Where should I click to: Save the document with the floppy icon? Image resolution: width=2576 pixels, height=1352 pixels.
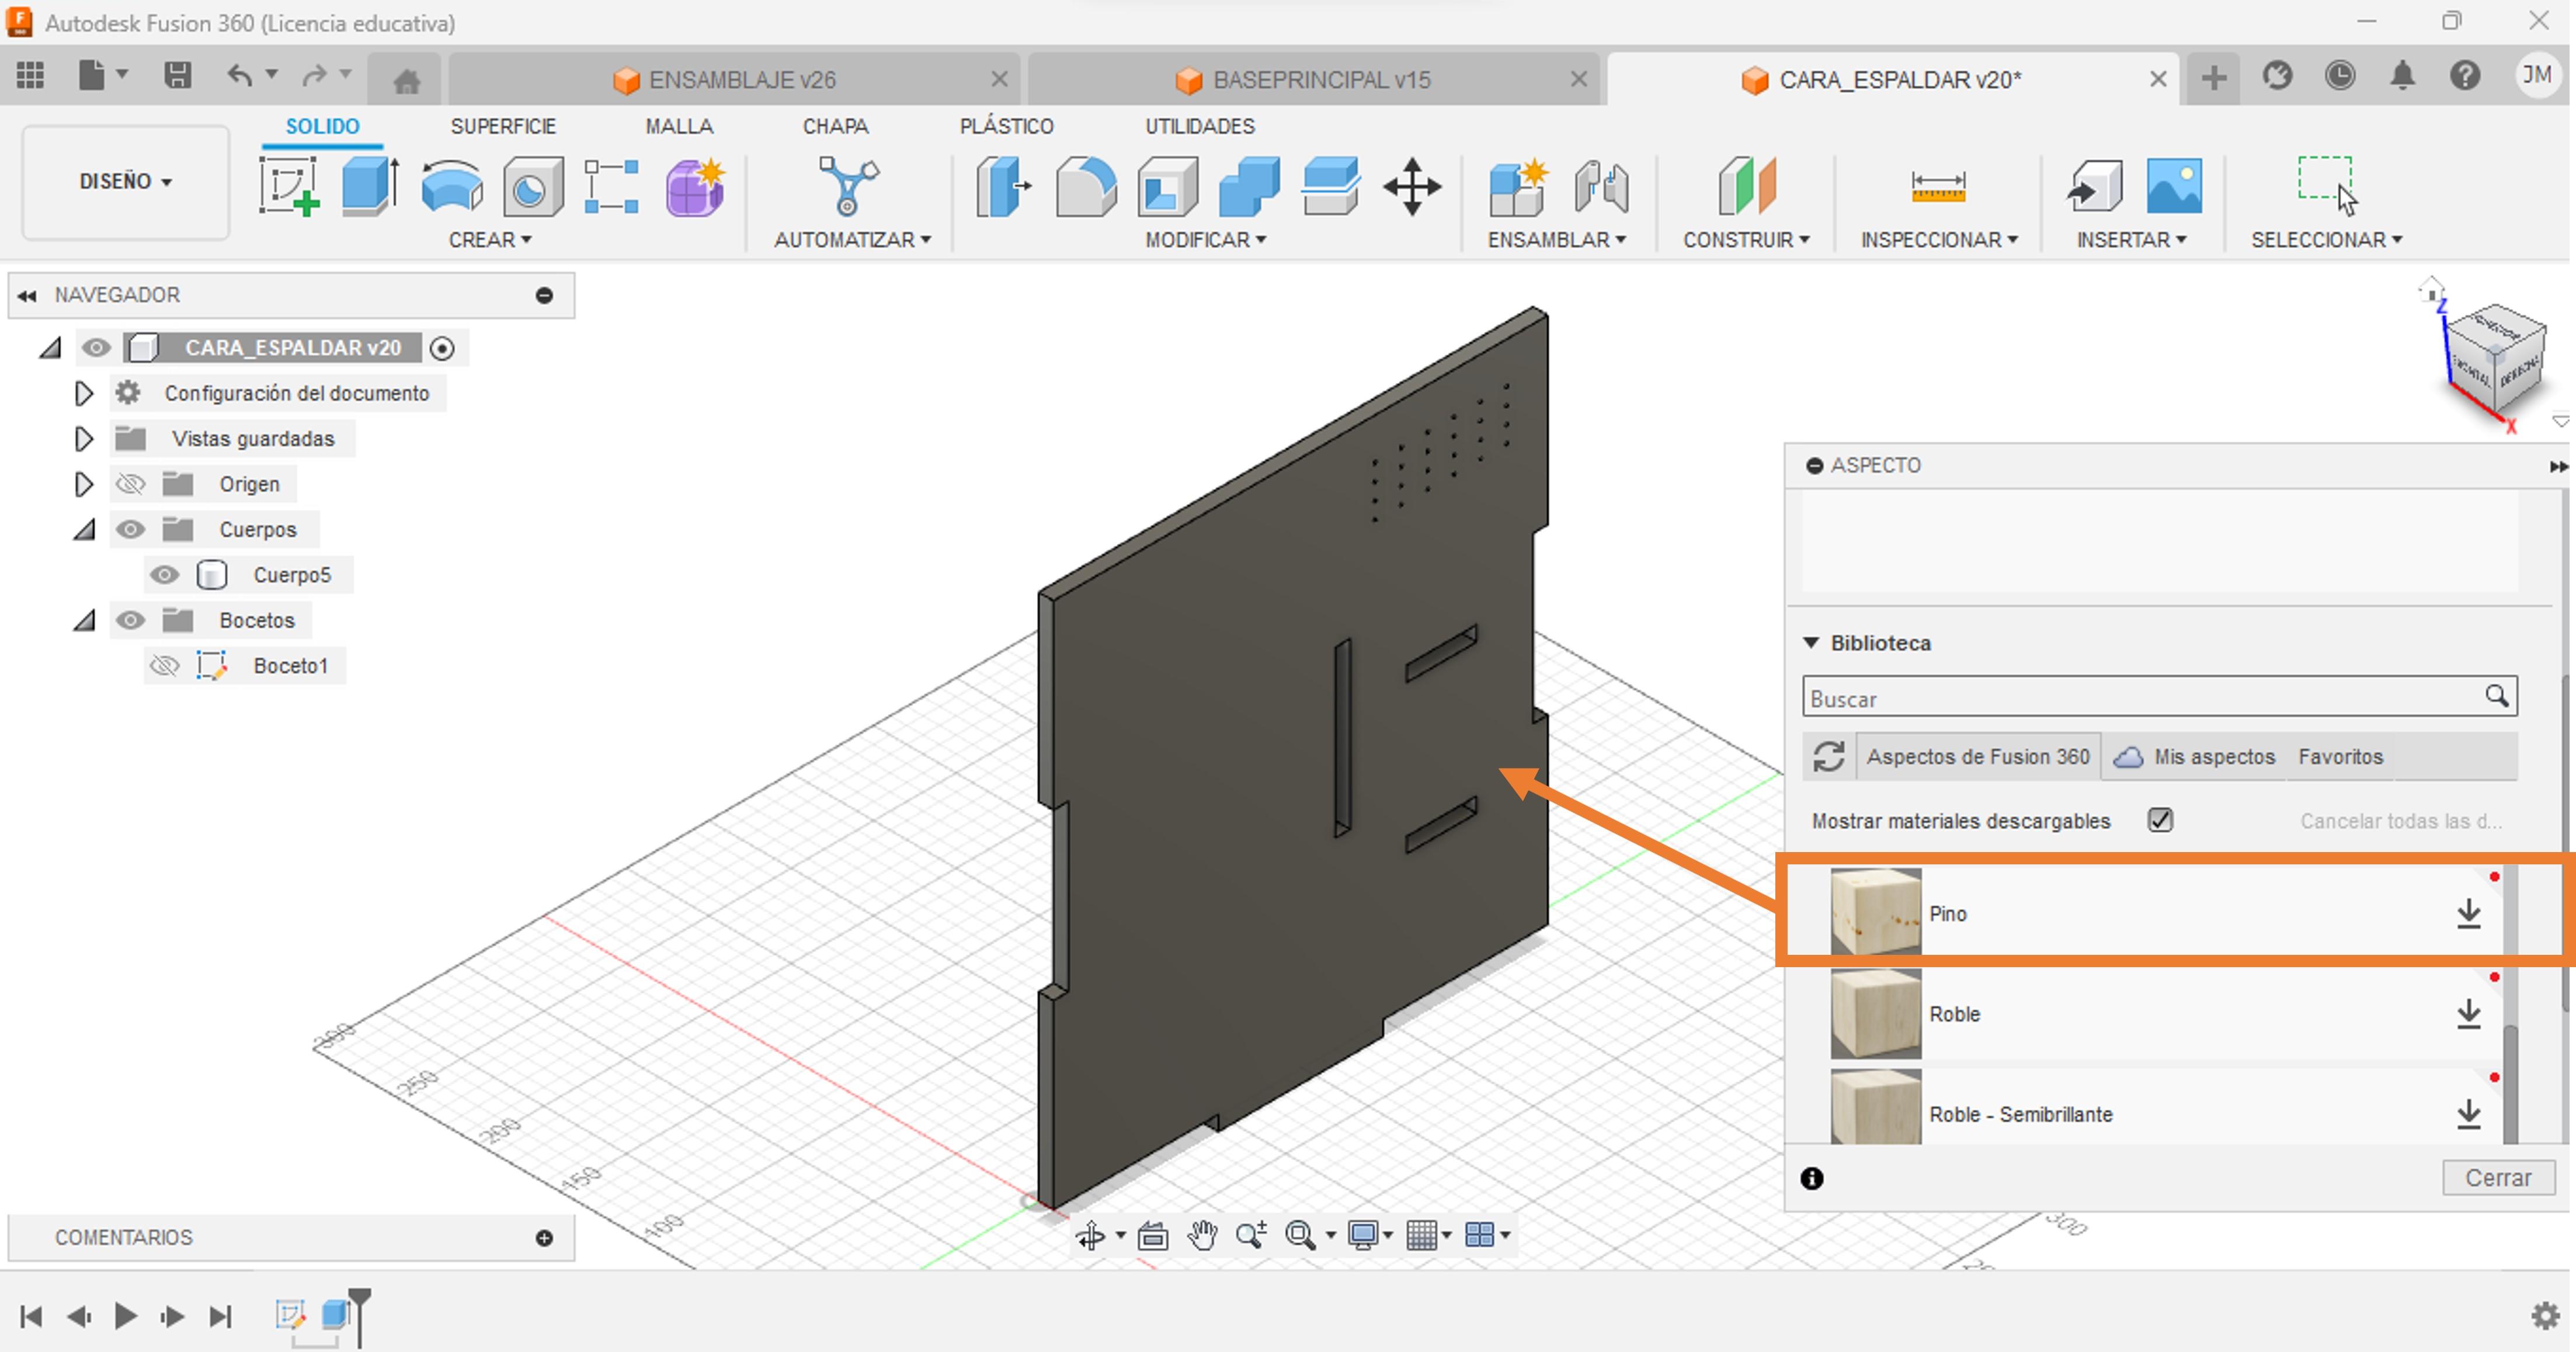(x=177, y=76)
